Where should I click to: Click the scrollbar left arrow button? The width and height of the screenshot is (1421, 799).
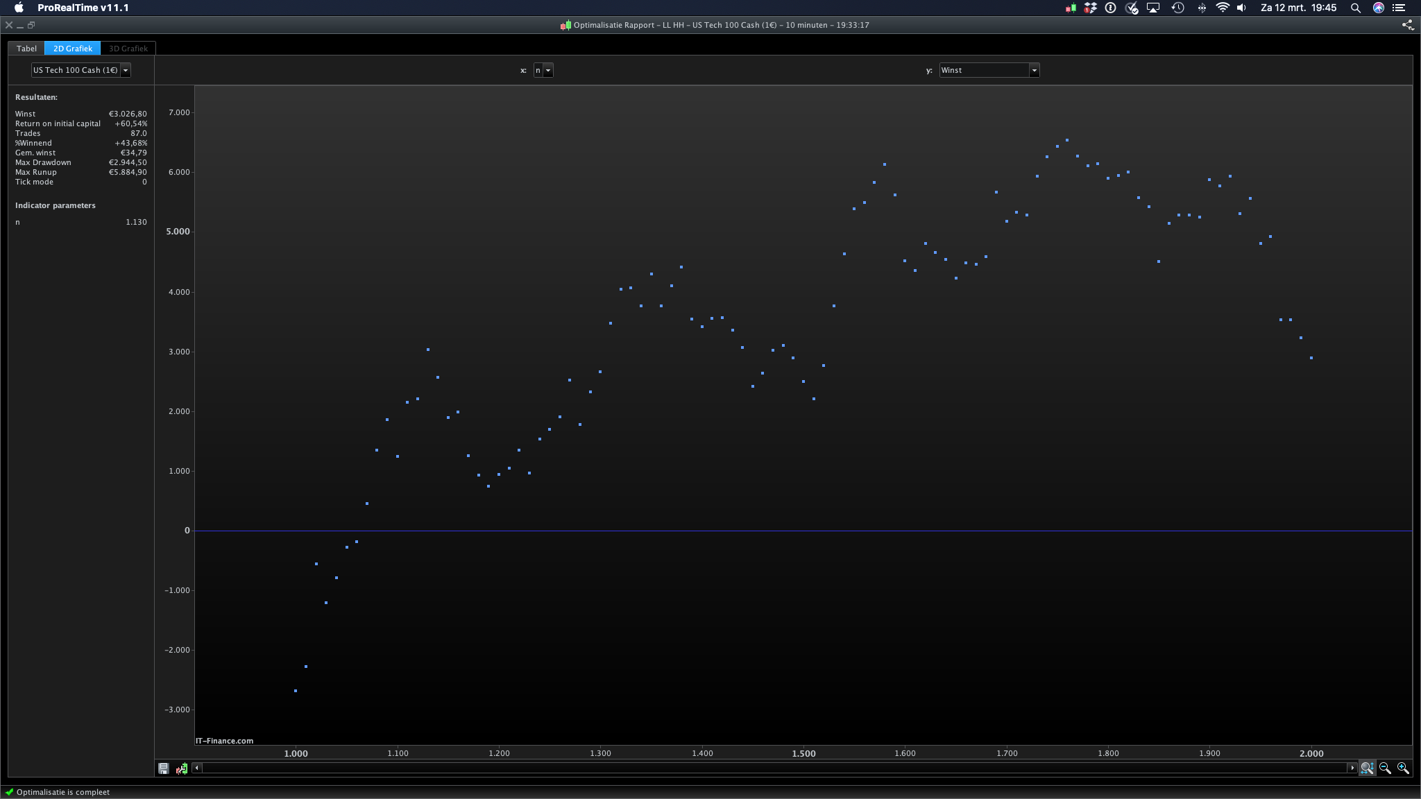coord(197,768)
